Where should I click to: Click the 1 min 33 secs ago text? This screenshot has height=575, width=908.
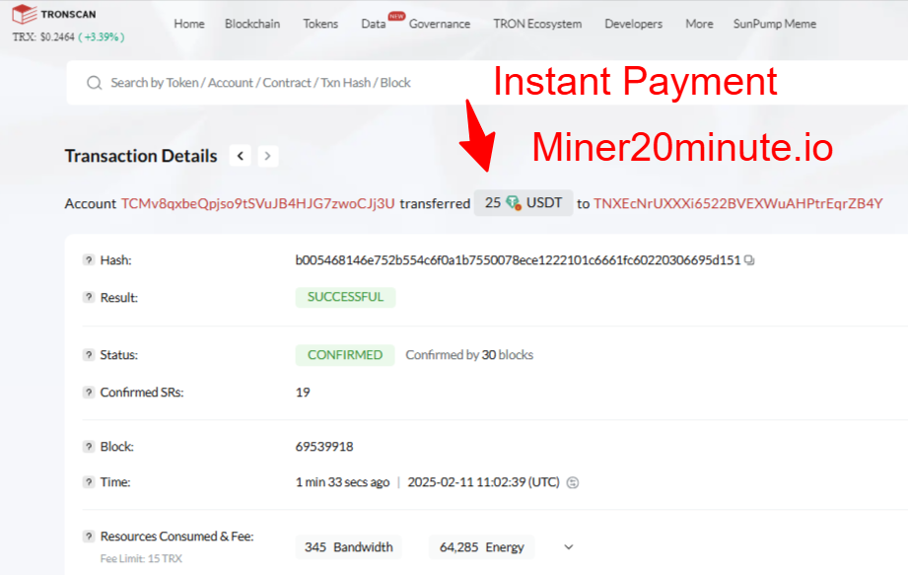coord(342,481)
